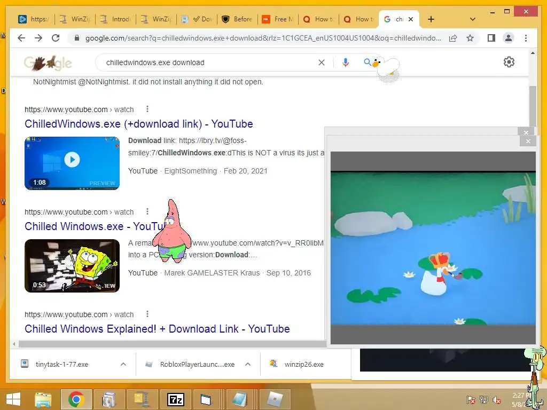Open options for second YouTube result
Image resolution: width=547 pixels, height=410 pixels.
tap(147, 211)
